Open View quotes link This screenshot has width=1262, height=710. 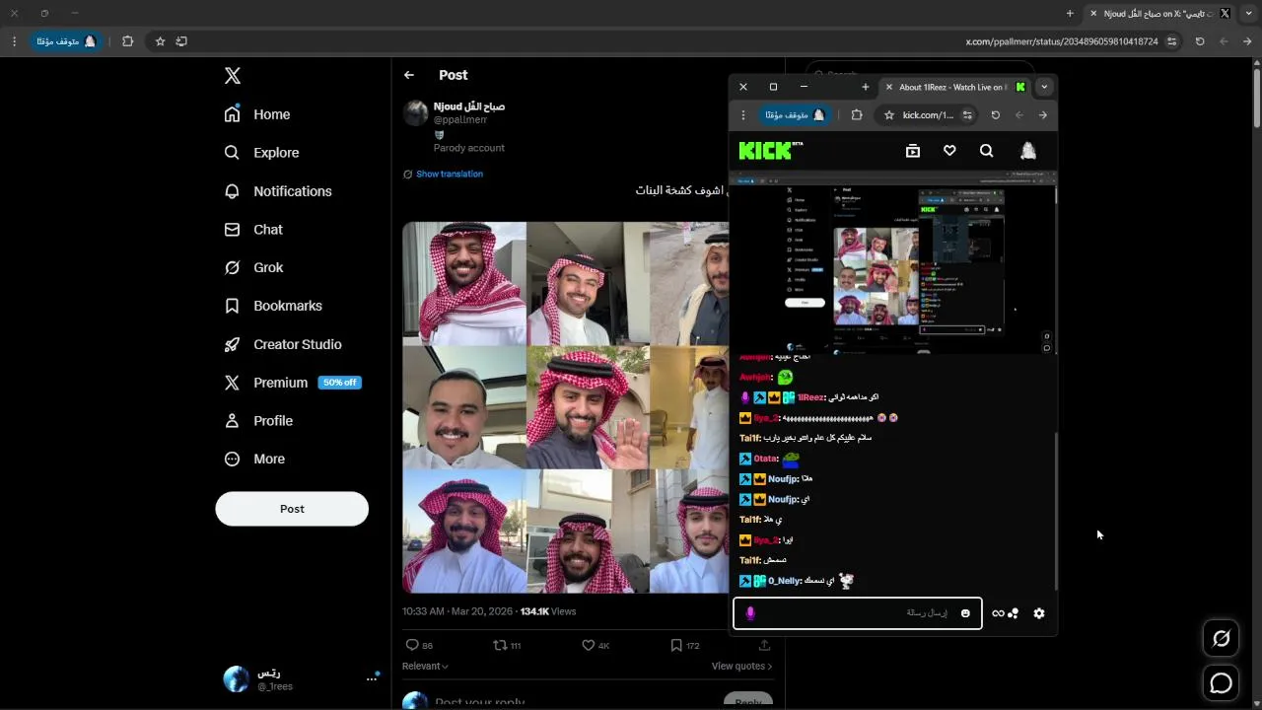pos(741,667)
